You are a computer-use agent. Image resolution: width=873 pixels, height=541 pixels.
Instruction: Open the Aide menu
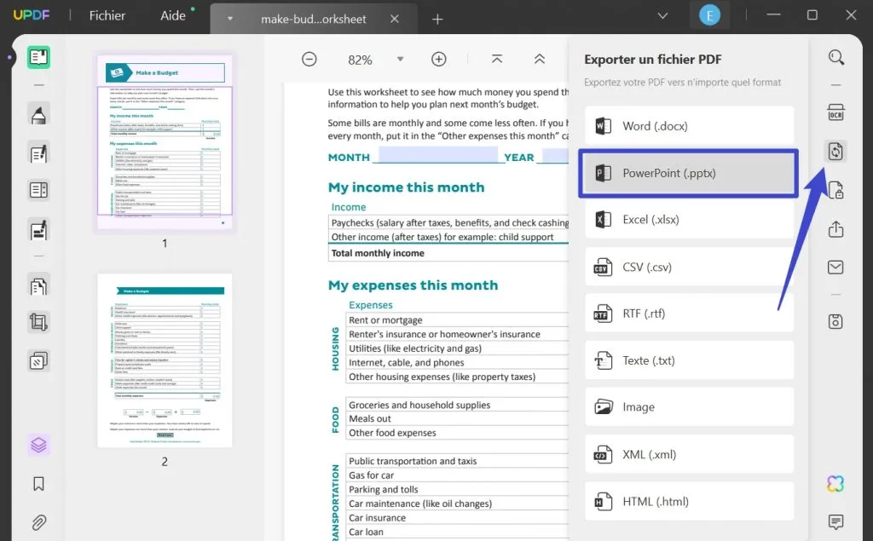coord(173,15)
